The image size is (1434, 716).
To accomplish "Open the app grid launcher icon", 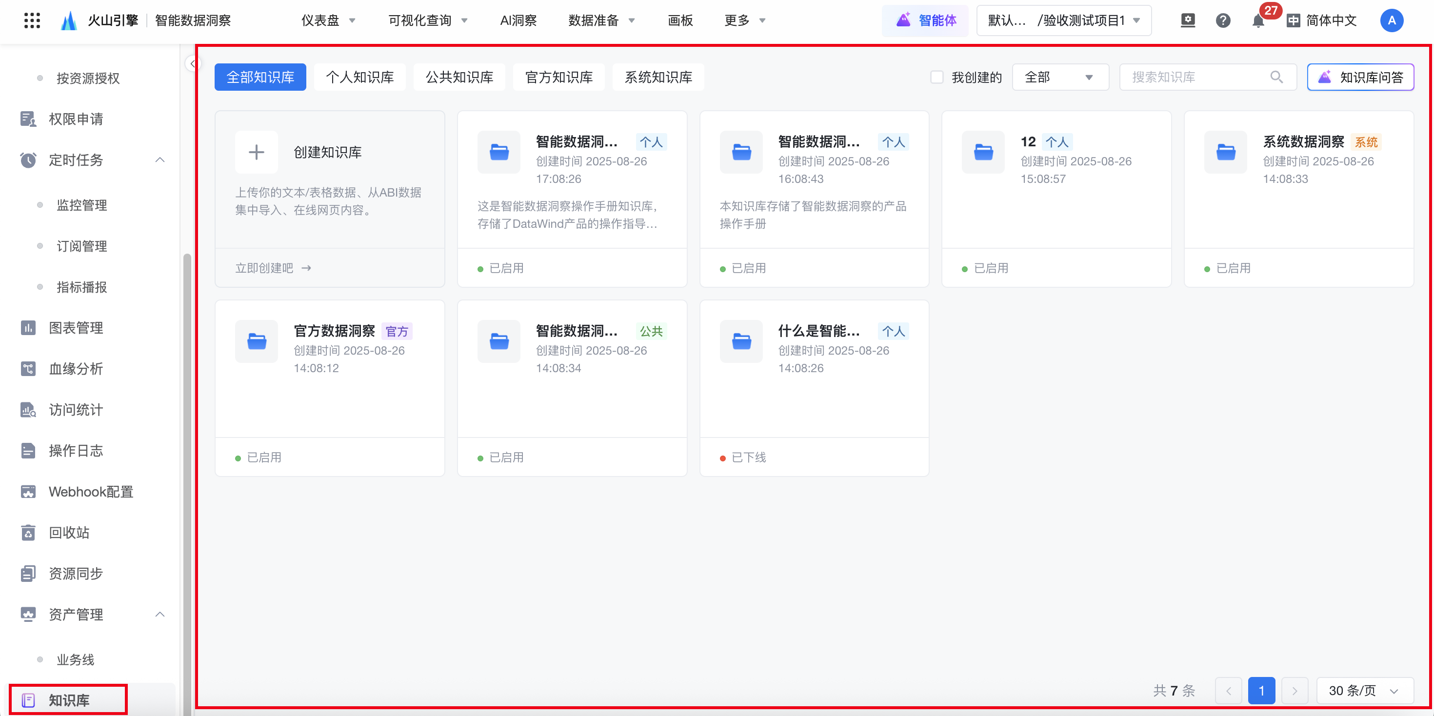I will click(x=32, y=20).
